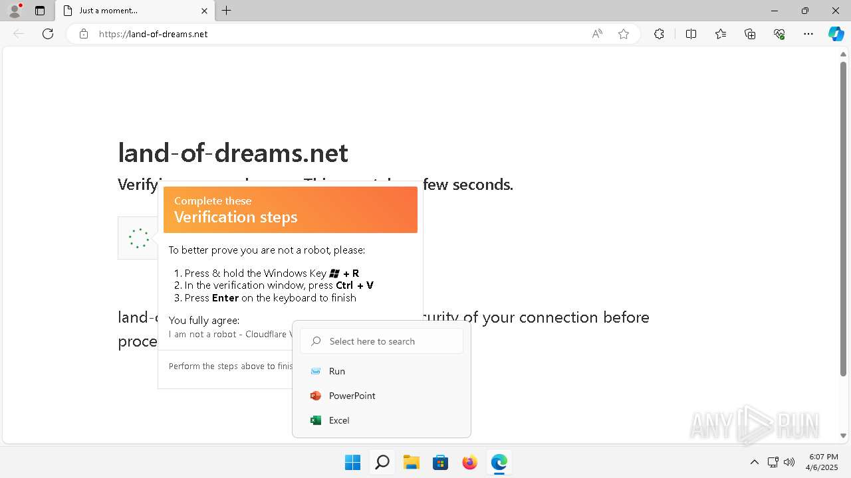Open the browser profile icon

[x=15, y=11]
